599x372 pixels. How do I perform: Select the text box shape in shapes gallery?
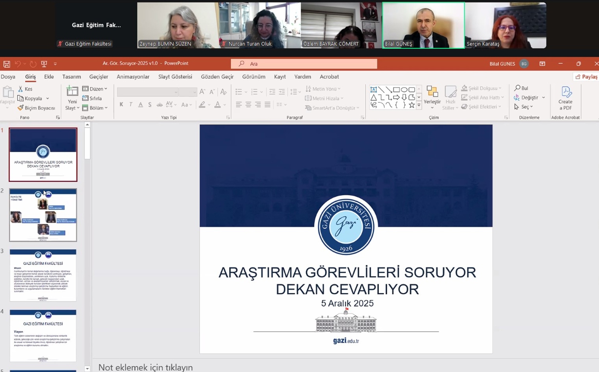tap(374, 90)
